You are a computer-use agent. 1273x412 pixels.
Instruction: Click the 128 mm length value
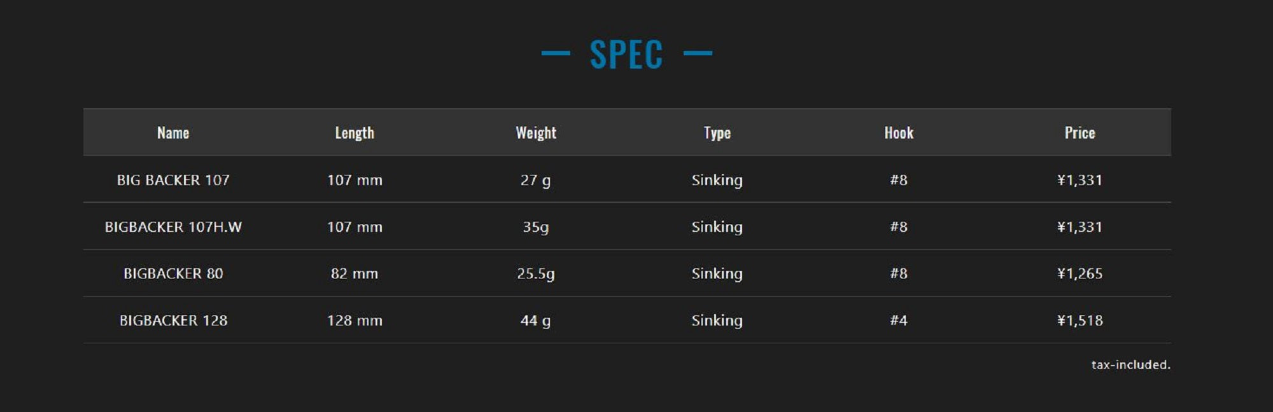pos(355,320)
